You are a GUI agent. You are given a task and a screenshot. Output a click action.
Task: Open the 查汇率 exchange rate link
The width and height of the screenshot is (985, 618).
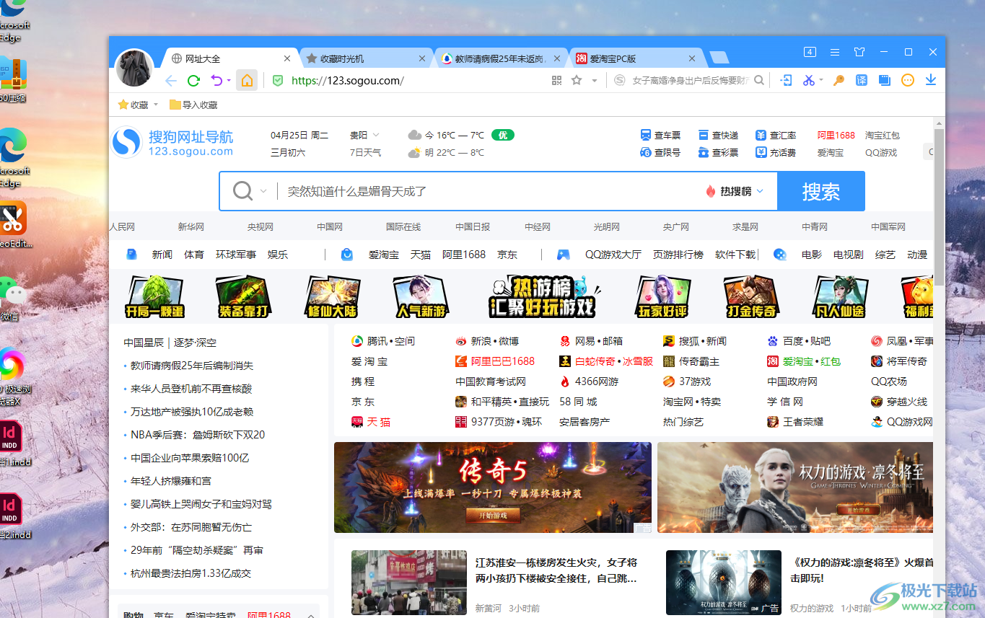[776, 135]
